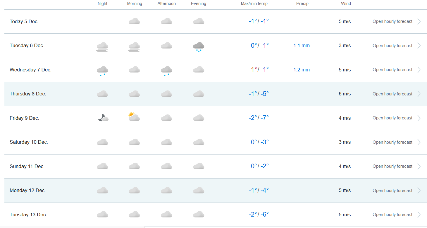Expand Thursday 8 Dec. row arrow
427x228 pixels.
pyautogui.click(x=419, y=94)
